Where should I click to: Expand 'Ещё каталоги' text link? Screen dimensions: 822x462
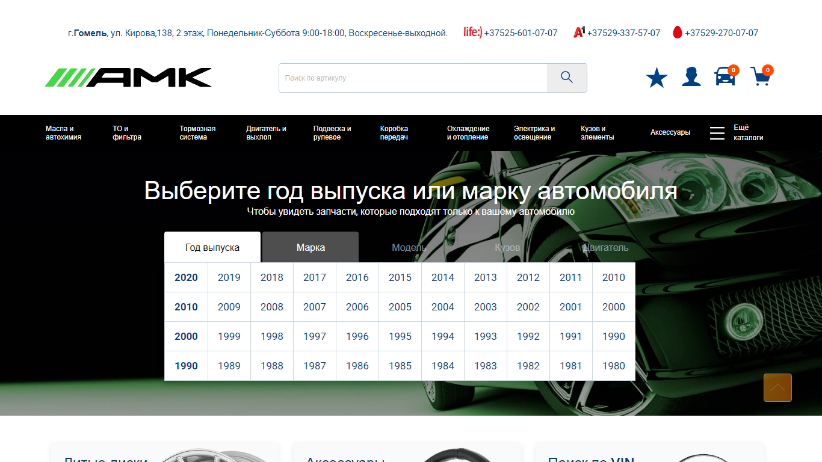[748, 133]
